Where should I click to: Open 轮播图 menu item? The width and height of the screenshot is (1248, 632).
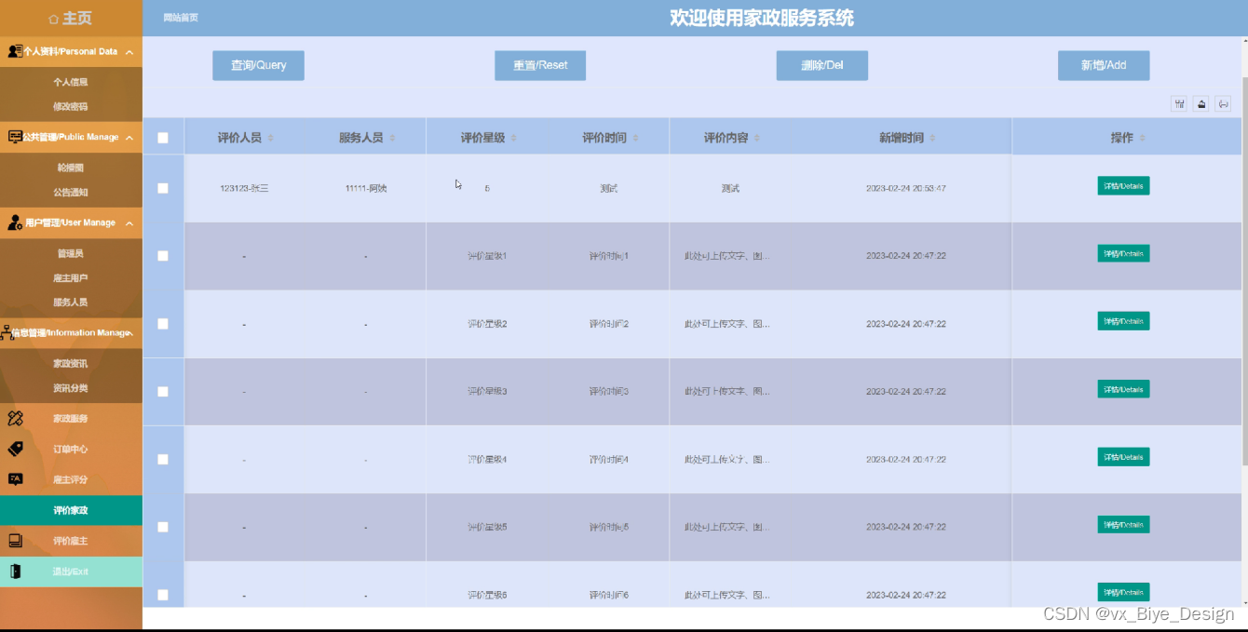point(71,168)
